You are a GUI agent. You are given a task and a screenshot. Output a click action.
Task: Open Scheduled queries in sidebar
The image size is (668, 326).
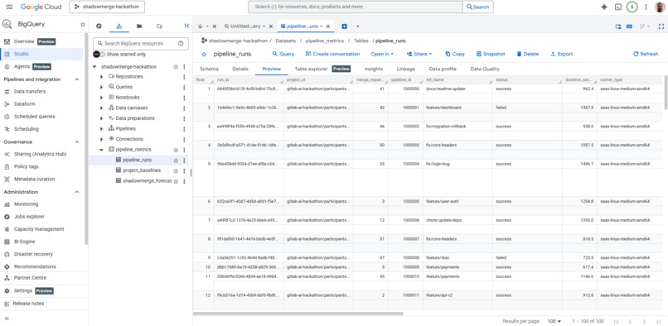[x=34, y=117]
